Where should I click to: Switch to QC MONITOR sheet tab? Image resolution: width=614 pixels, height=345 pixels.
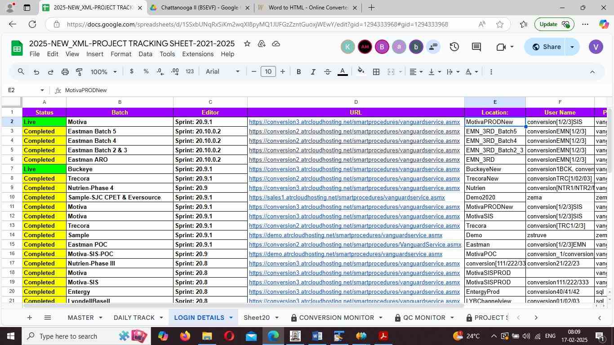click(424, 318)
